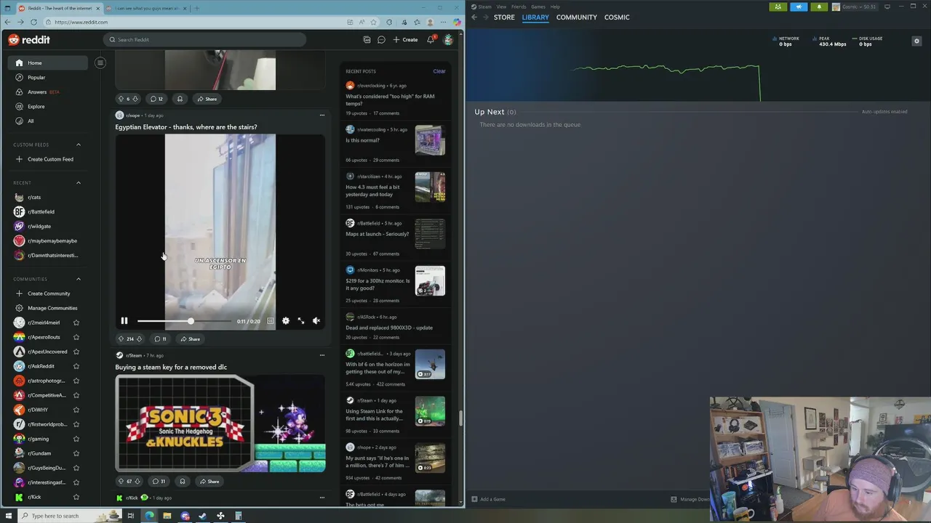Open Reddit chat icon in header
This screenshot has height=523, width=931.
381,40
